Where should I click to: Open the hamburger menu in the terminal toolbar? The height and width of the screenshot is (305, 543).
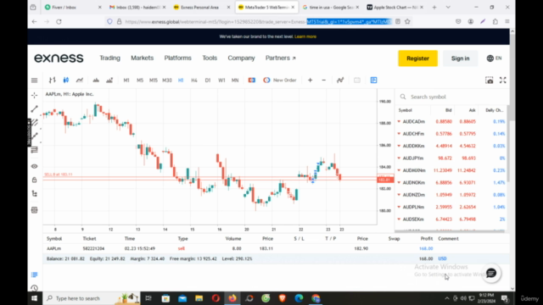pyautogui.click(x=34, y=80)
